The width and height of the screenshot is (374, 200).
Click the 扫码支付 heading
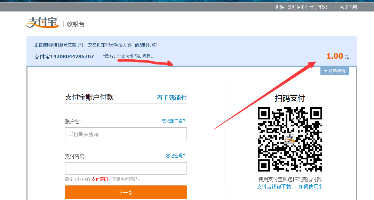[x=290, y=98]
